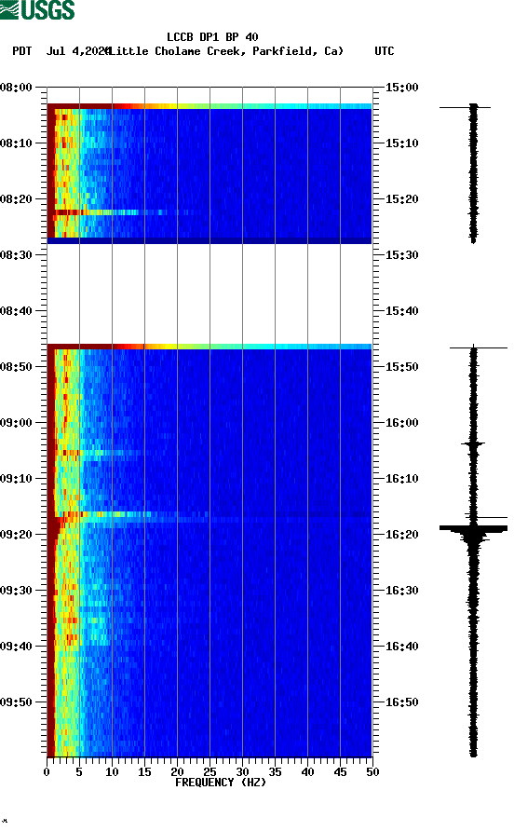514x831 pixels.
Task: Click the 10 Hz frequency tick label
Action: [x=112, y=772]
